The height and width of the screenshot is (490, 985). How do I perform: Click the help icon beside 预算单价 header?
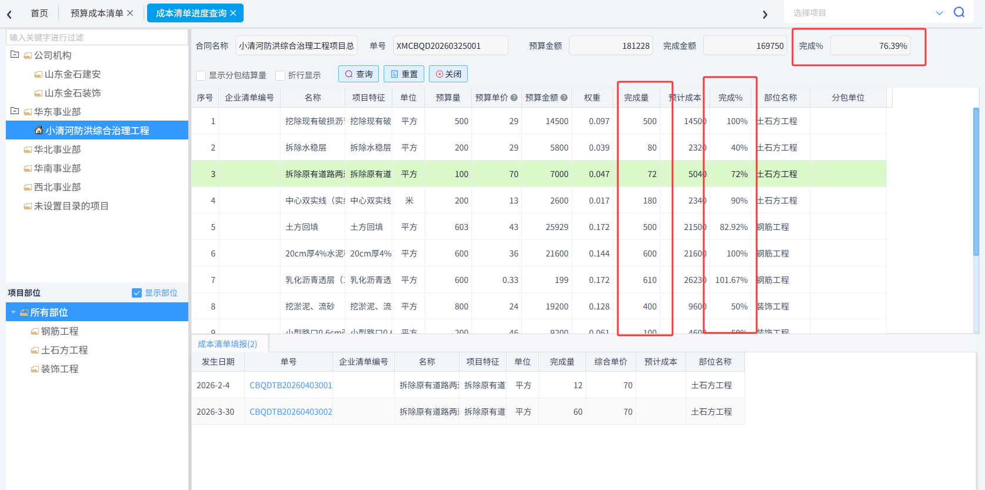pyautogui.click(x=514, y=98)
